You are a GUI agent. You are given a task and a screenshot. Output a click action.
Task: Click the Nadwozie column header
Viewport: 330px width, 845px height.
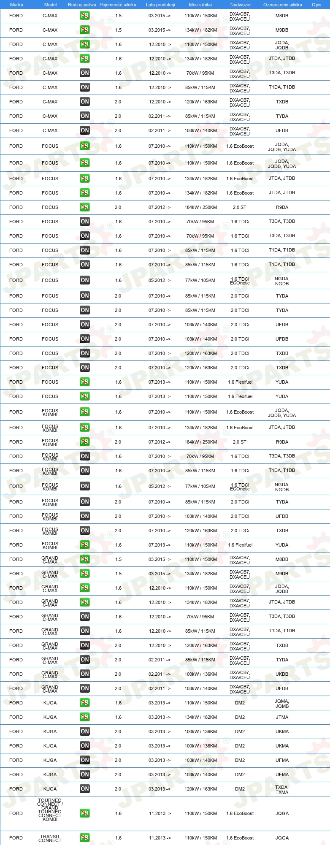coord(241,5)
